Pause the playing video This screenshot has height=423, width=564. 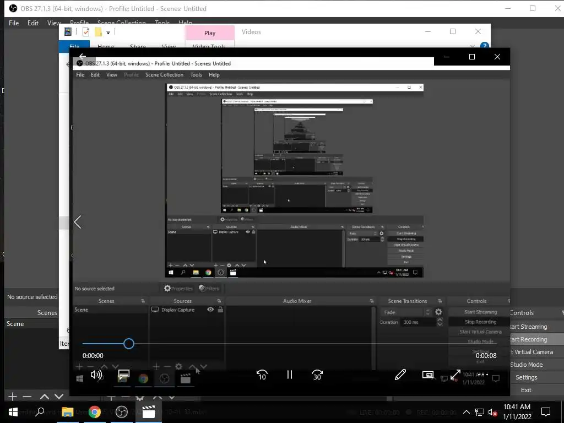click(x=290, y=375)
